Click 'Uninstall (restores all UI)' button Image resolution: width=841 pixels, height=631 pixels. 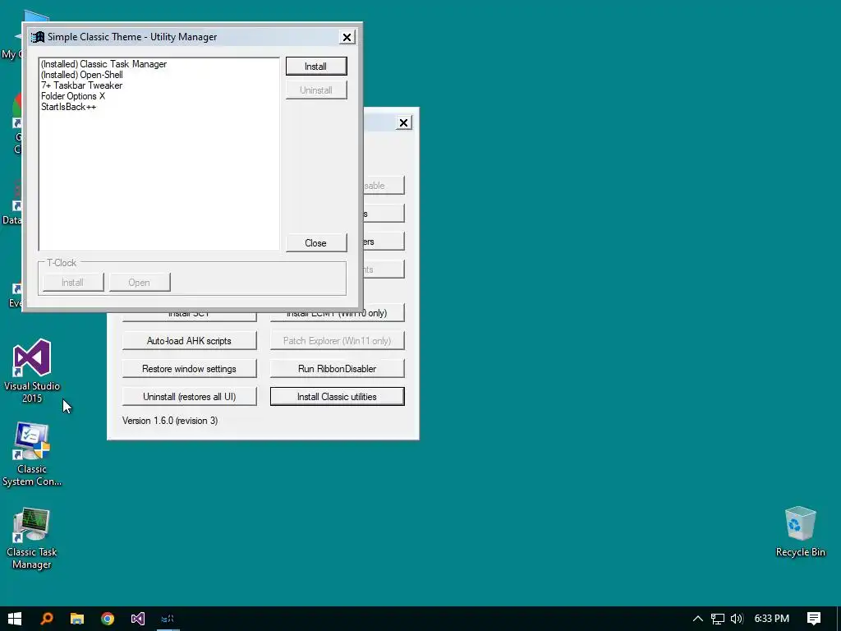tap(190, 397)
